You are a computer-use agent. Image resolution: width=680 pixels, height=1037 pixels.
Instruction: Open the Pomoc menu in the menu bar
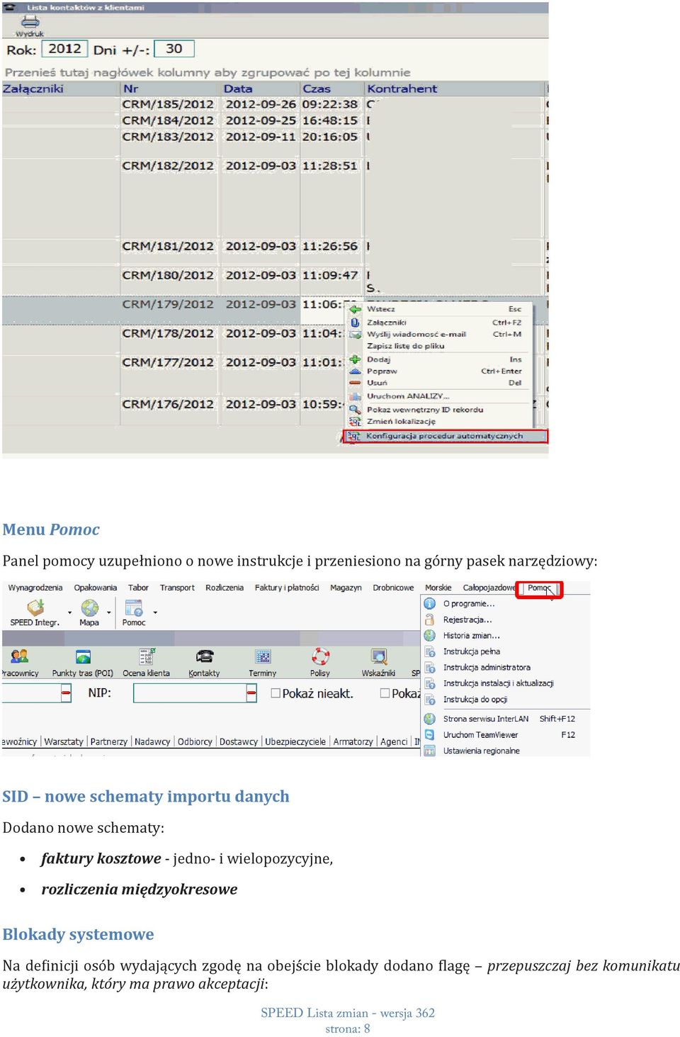(x=539, y=588)
